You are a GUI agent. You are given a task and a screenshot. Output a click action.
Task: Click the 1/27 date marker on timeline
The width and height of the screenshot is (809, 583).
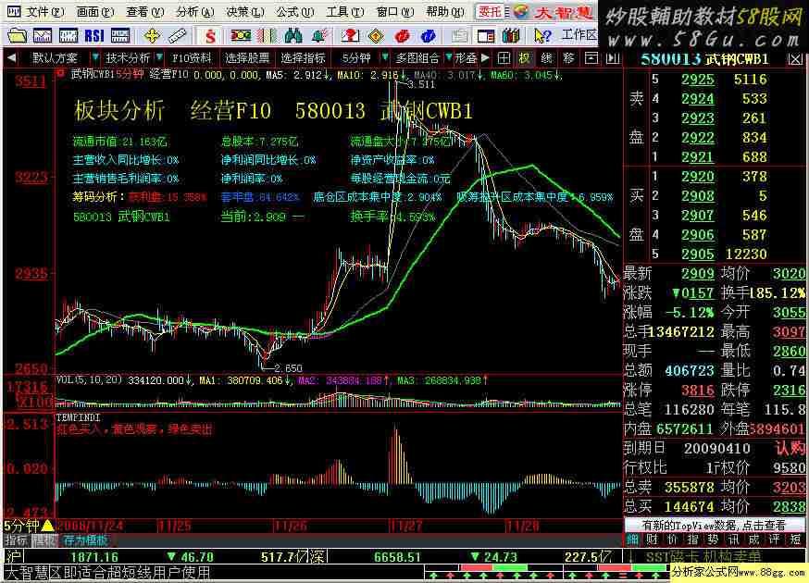tap(406, 526)
